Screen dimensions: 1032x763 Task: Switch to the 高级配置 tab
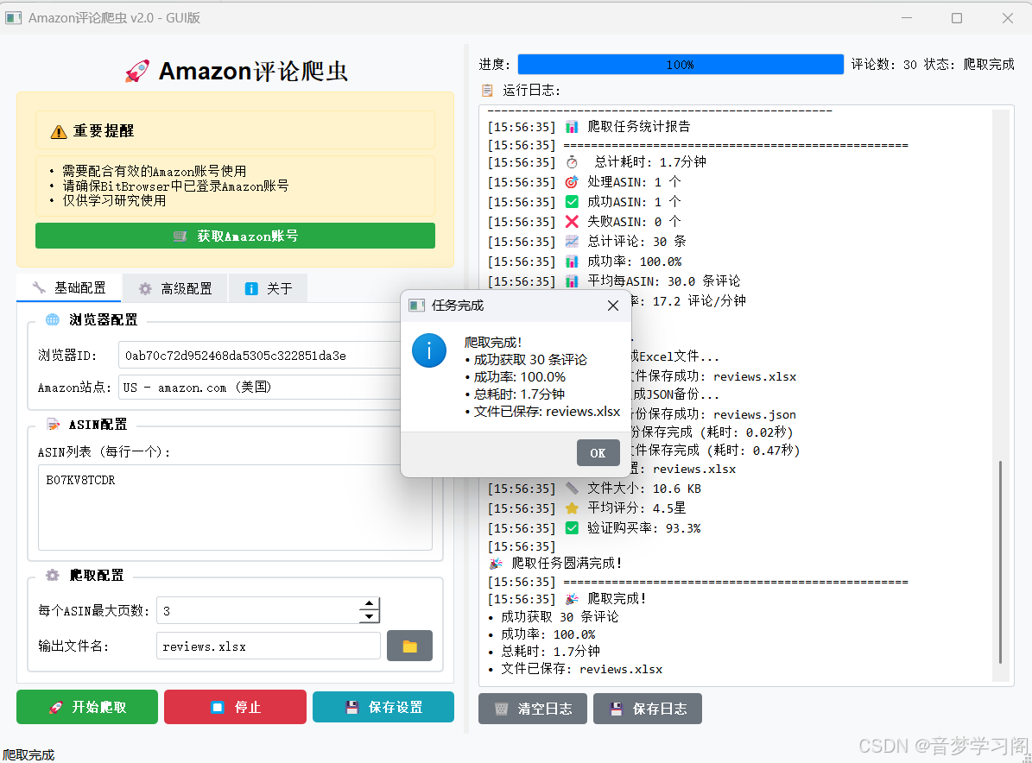pyautogui.click(x=174, y=288)
